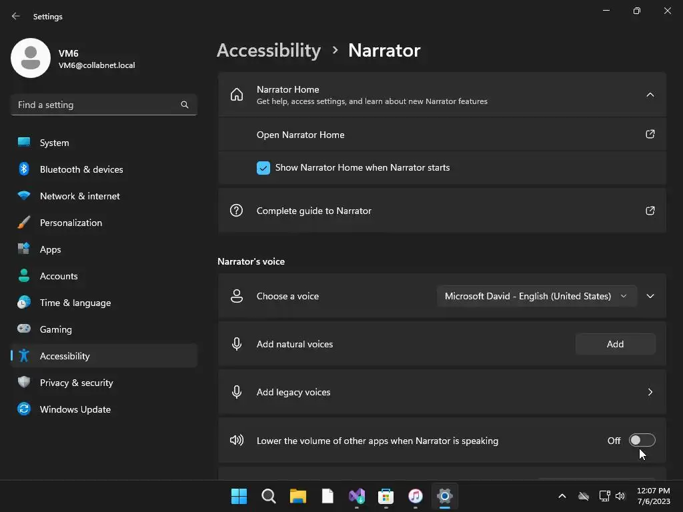Open external link icon for Narrator Home
This screenshot has width=683, height=512.
[650, 134]
